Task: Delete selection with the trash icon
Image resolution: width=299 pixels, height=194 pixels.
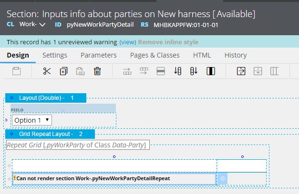Action: [x=97, y=71]
